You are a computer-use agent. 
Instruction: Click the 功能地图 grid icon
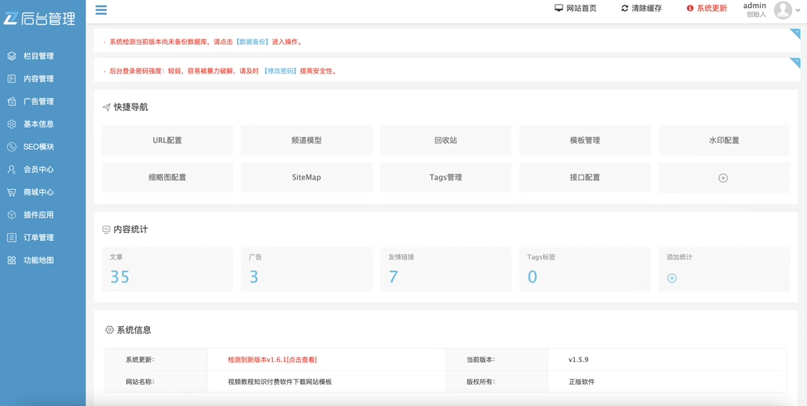click(x=12, y=260)
